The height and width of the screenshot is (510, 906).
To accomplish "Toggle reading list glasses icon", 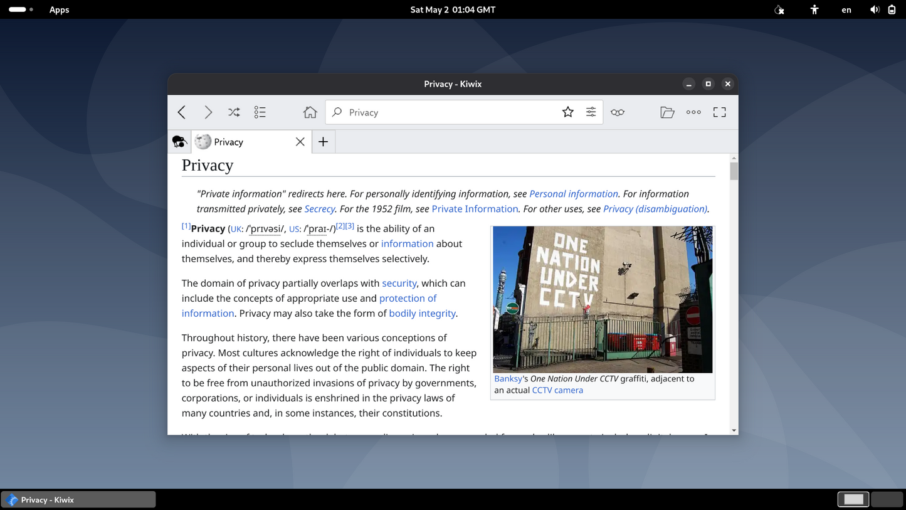I will click(x=618, y=112).
